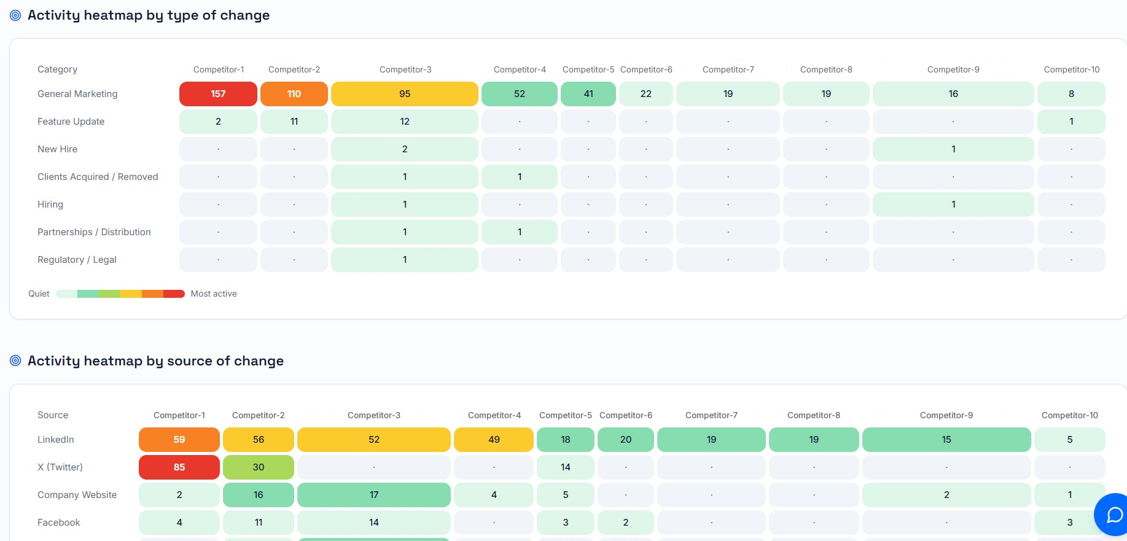Click the red end of activity legend
1127x541 pixels.
coord(174,294)
